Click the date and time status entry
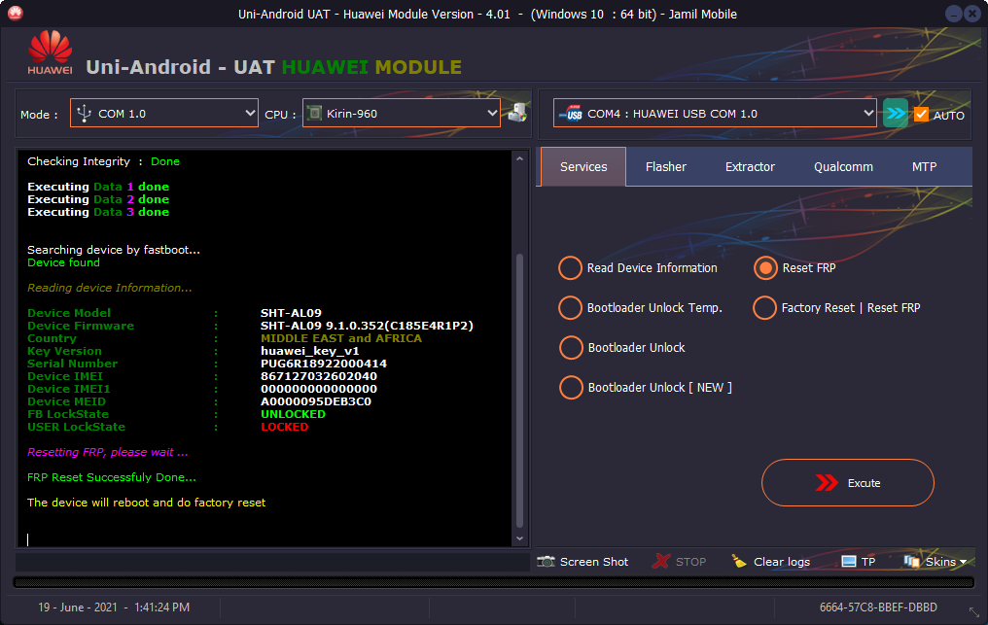 click(114, 608)
